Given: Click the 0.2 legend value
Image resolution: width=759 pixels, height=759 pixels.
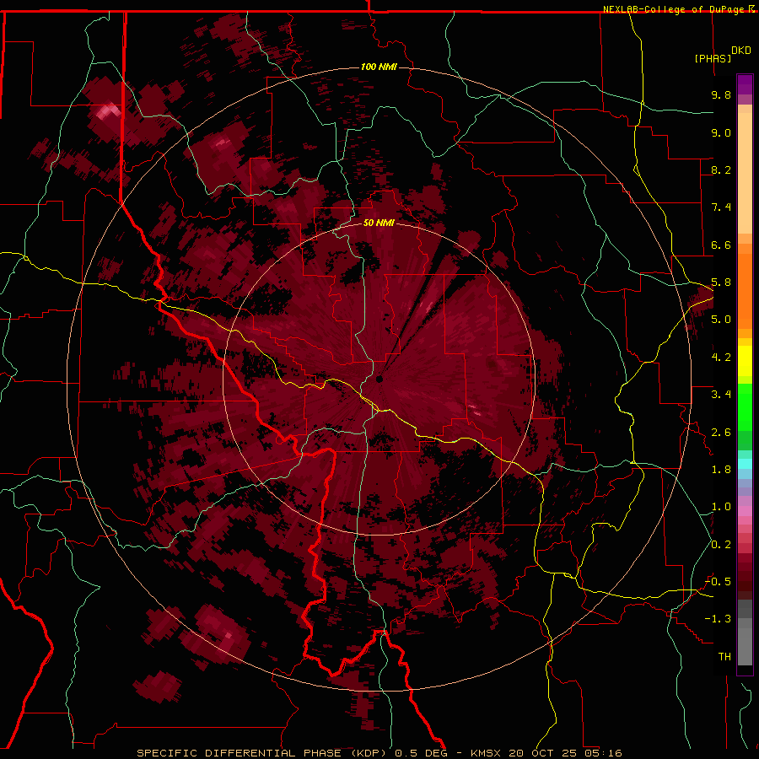Looking at the screenshot, I should point(721,545).
